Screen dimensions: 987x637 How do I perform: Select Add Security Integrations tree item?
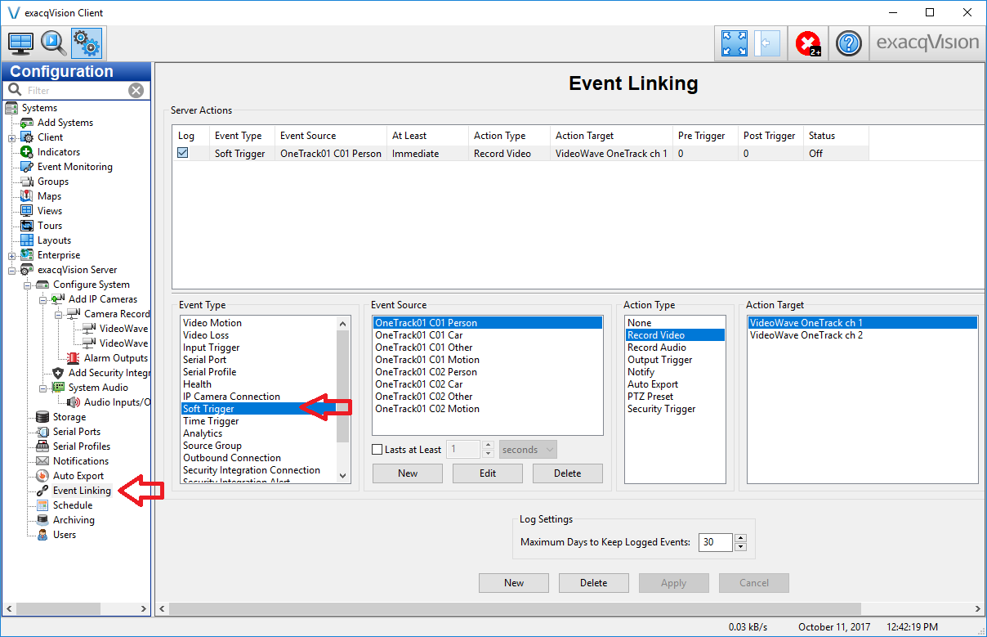tap(109, 373)
